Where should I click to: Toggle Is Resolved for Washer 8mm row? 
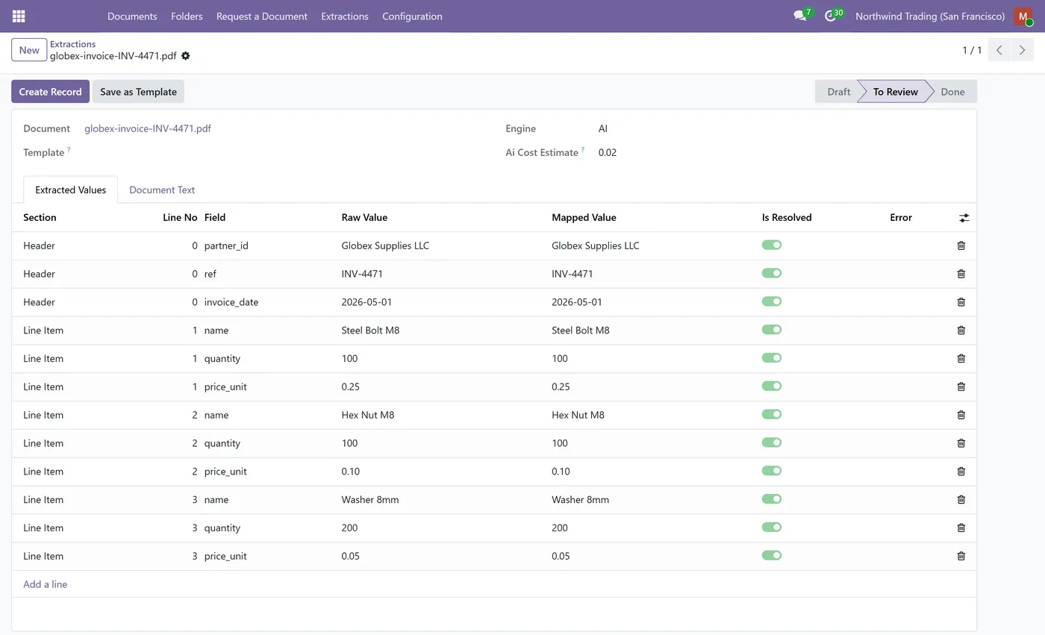772,499
